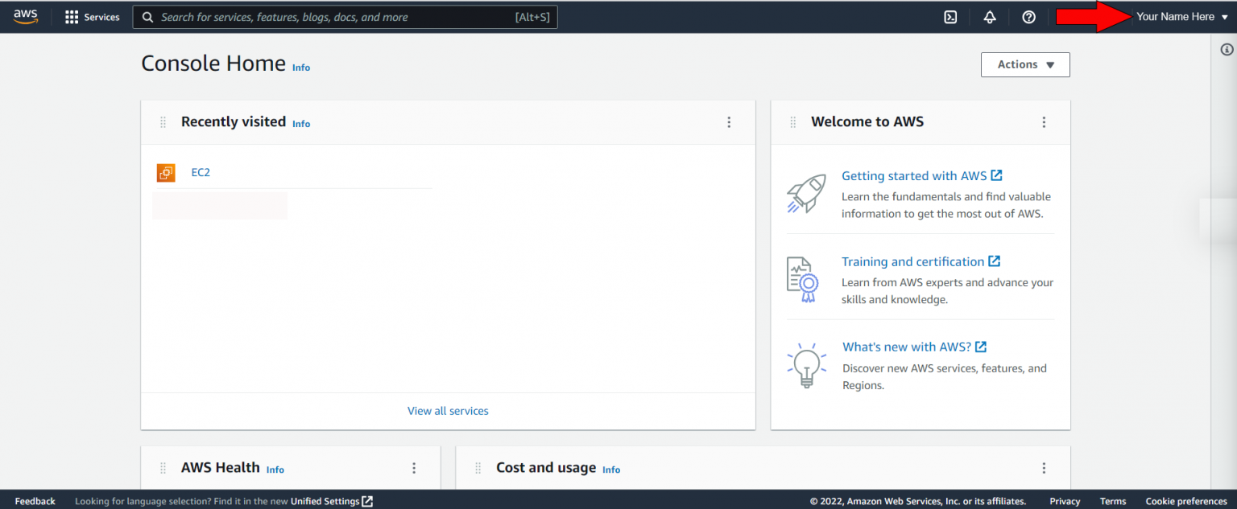
Task: Open the Training and certification link
Action: [914, 261]
